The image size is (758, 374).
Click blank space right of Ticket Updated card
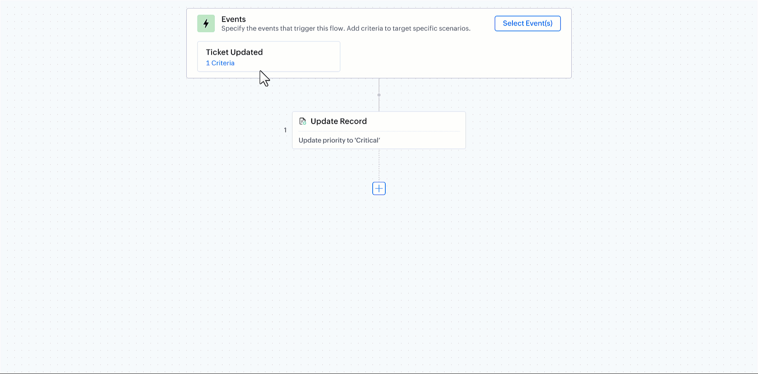[454, 56]
